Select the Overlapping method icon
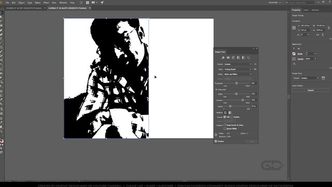The image size is (332, 187). click(x=230, y=113)
